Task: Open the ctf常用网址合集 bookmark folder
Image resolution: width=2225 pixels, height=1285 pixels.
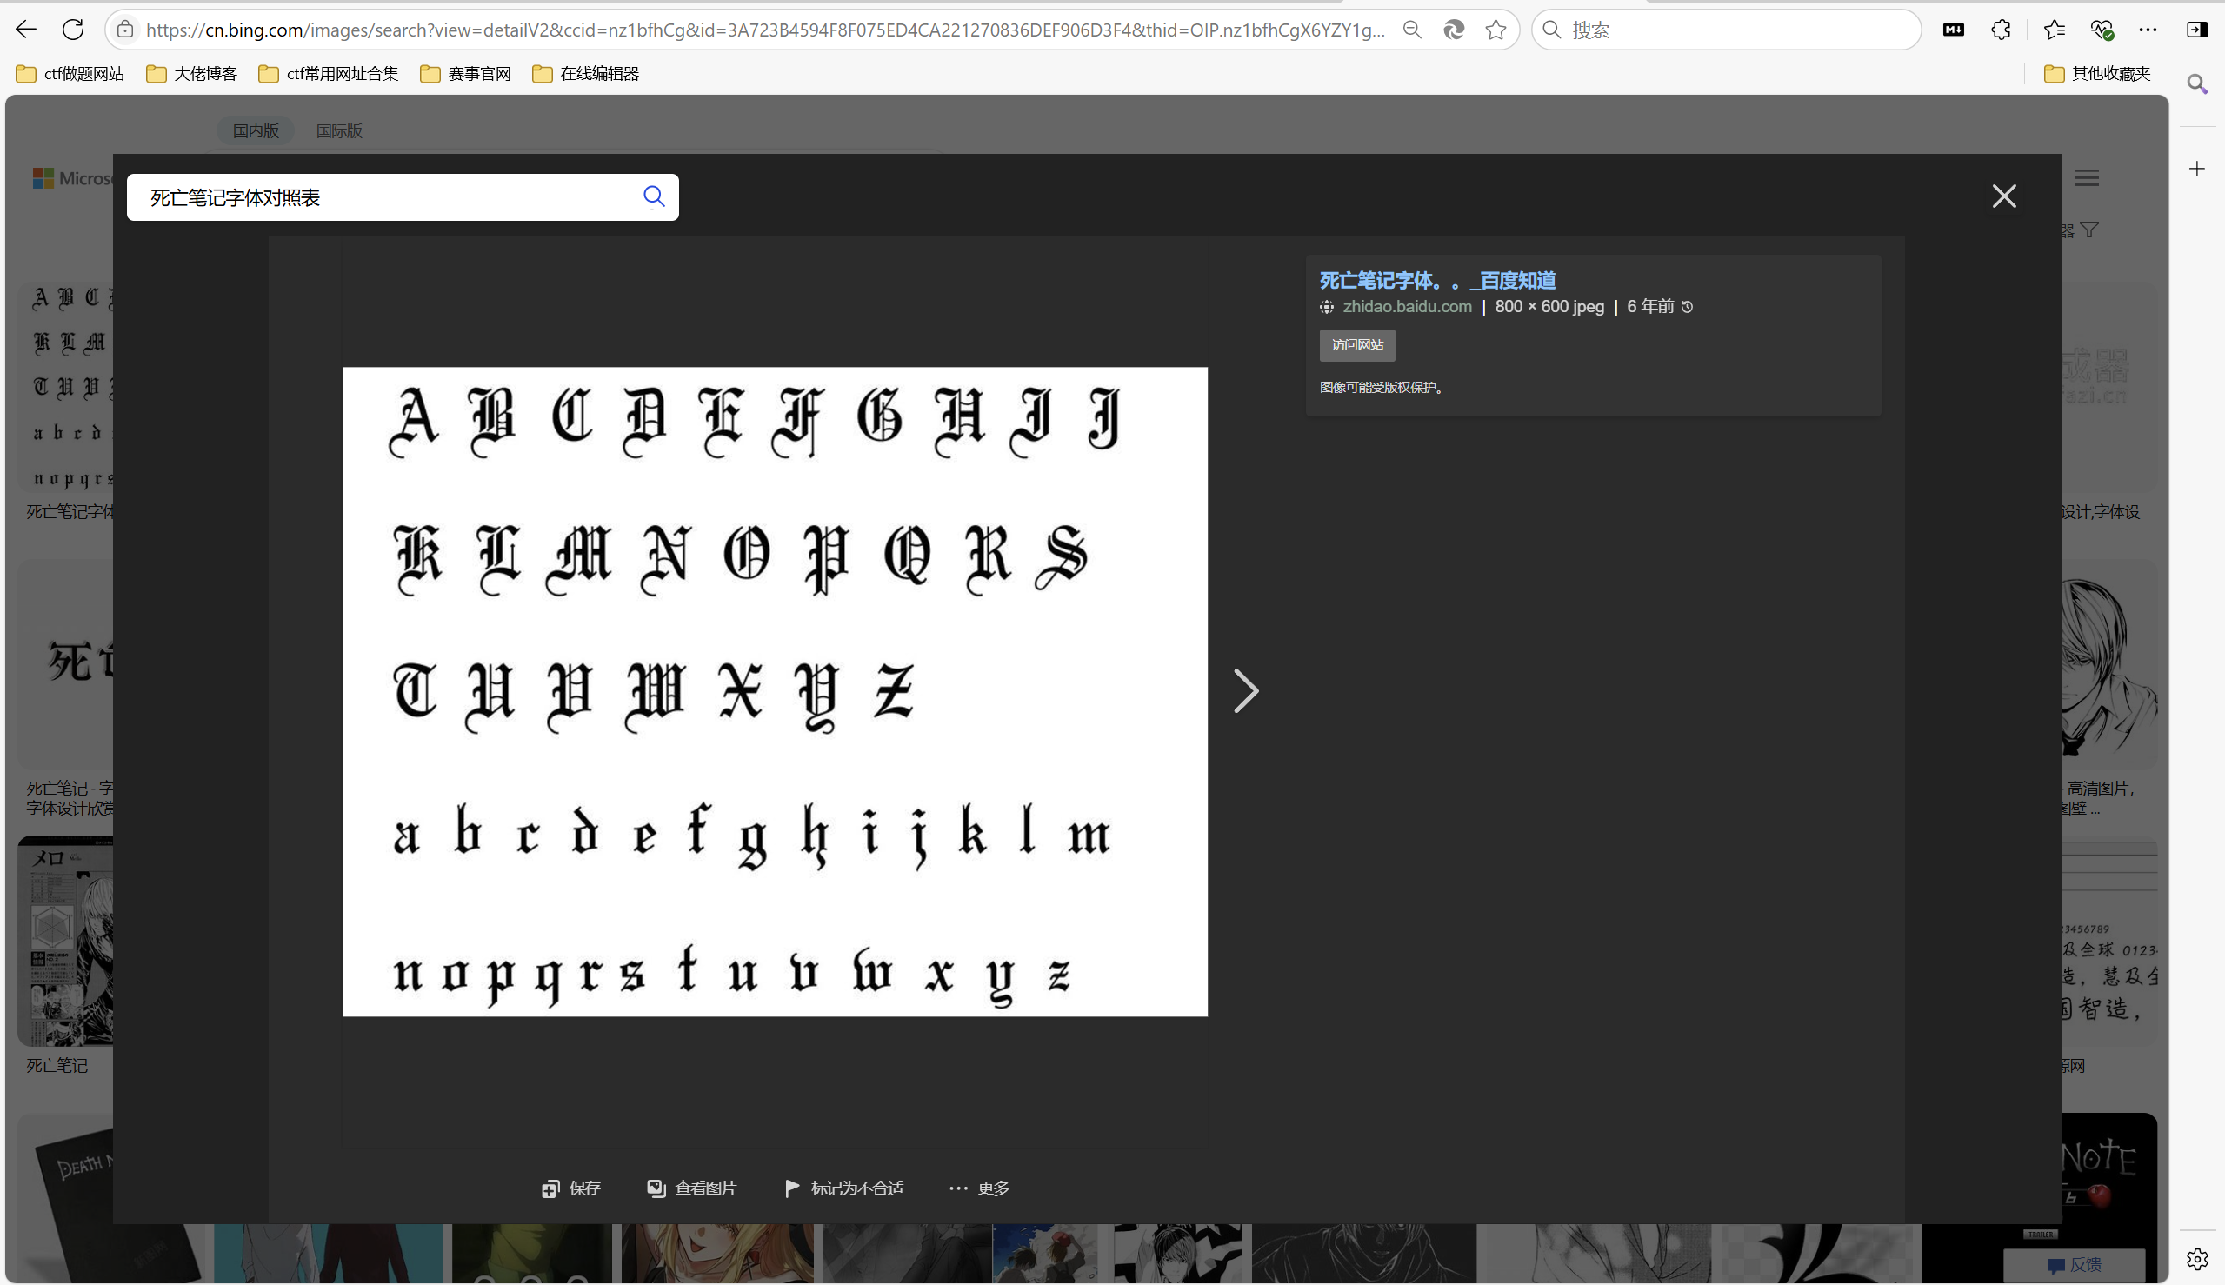Action: 329,74
